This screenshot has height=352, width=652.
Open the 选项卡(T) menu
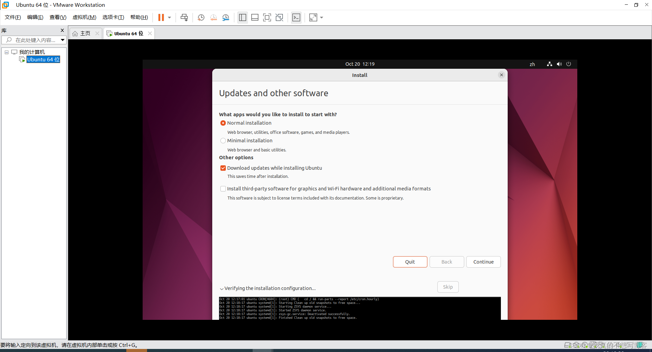tap(113, 17)
